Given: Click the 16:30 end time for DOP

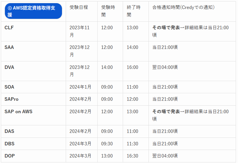Looking at the screenshot, I should 133,156.
